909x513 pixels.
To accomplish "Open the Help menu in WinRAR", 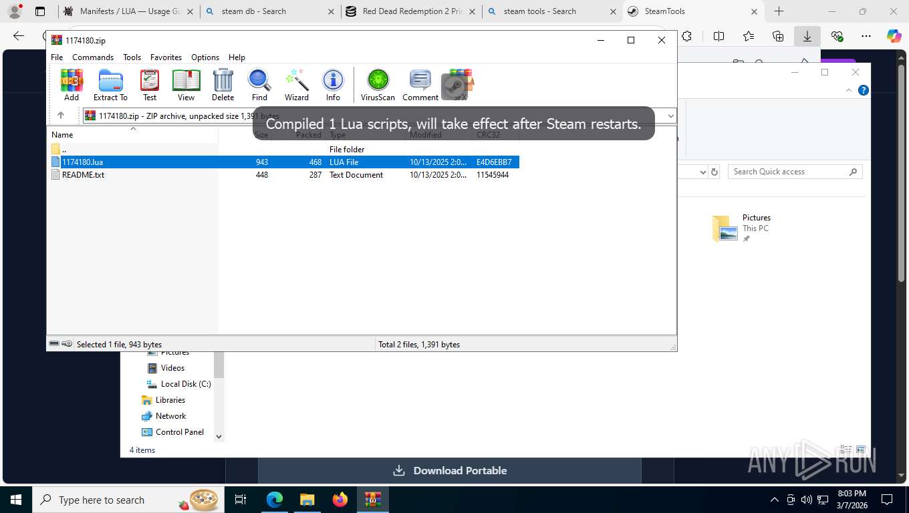I will click(237, 57).
